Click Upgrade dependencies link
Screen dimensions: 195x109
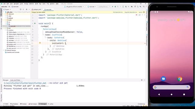[x=131, y=12]
